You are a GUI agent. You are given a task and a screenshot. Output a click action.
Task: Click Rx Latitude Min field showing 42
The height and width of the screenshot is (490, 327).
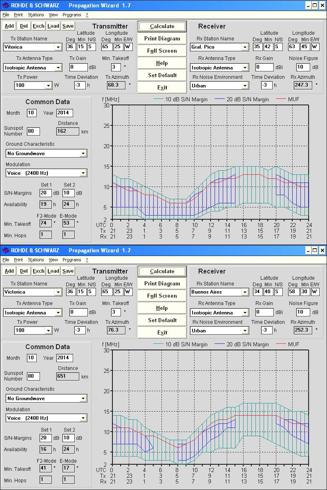[268, 47]
